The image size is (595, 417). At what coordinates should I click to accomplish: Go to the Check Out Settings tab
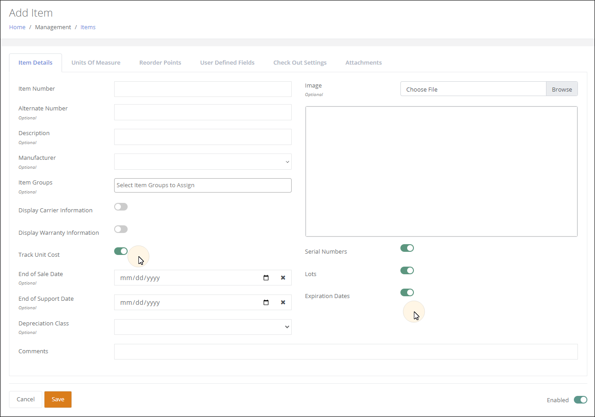pos(300,63)
